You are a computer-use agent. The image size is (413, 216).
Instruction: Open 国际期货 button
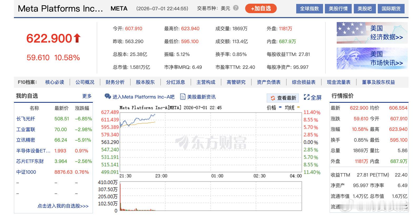coord(391,9)
